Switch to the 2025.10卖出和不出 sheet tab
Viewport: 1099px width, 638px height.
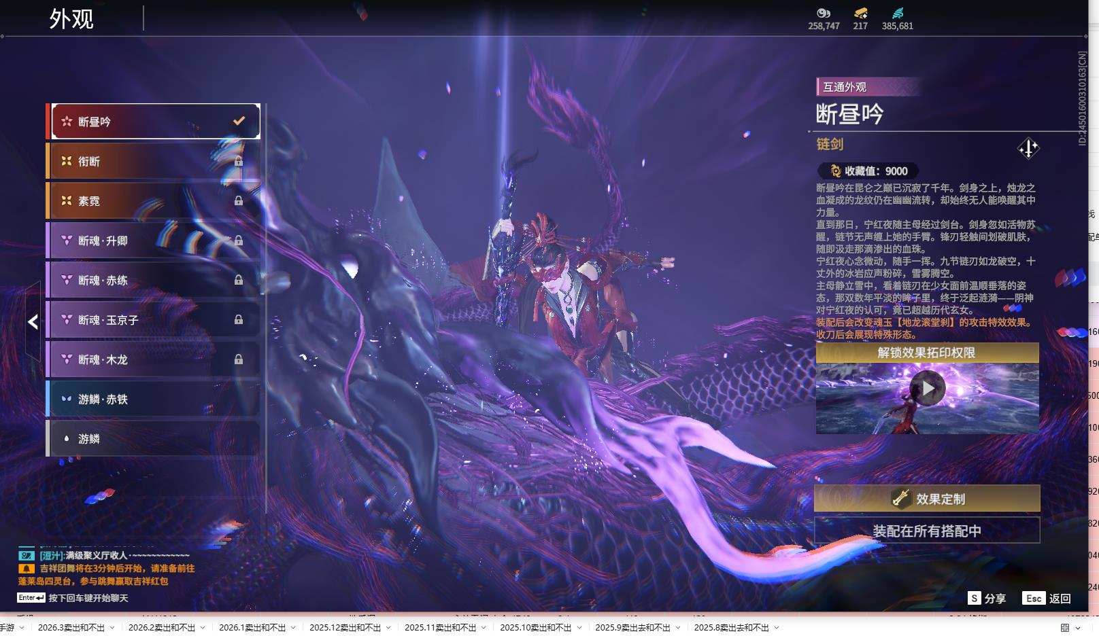536,628
